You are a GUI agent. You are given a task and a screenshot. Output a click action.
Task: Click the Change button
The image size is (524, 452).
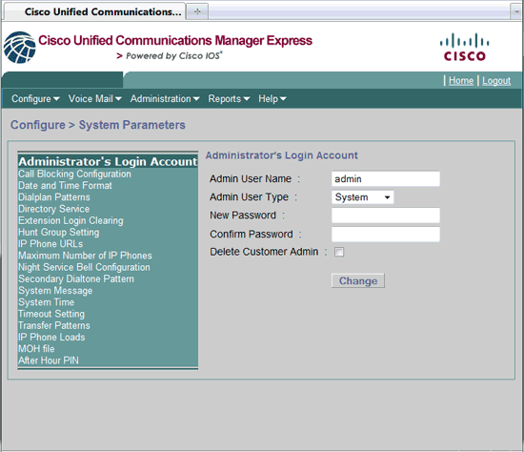358,280
